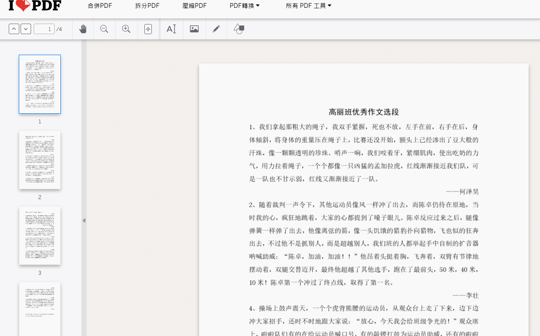Select the pencil draw tool
The width and height of the screenshot is (540, 336).
point(216,29)
